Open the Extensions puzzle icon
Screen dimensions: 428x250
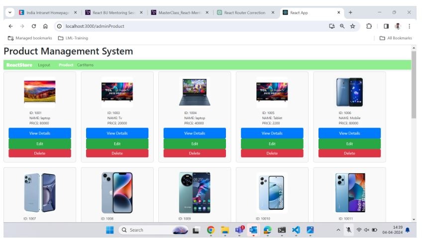[x=369, y=26]
